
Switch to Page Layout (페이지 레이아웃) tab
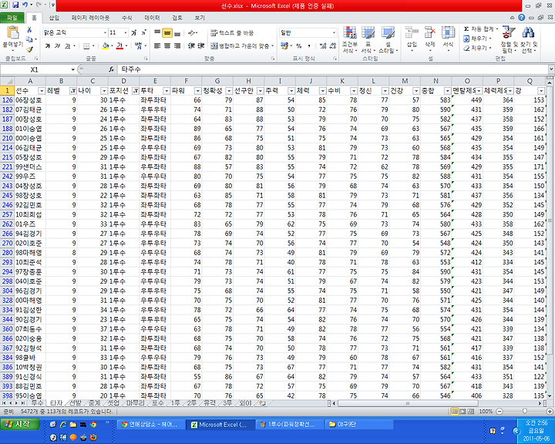click(x=90, y=18)
